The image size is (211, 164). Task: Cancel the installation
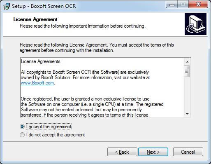(188, 152)
